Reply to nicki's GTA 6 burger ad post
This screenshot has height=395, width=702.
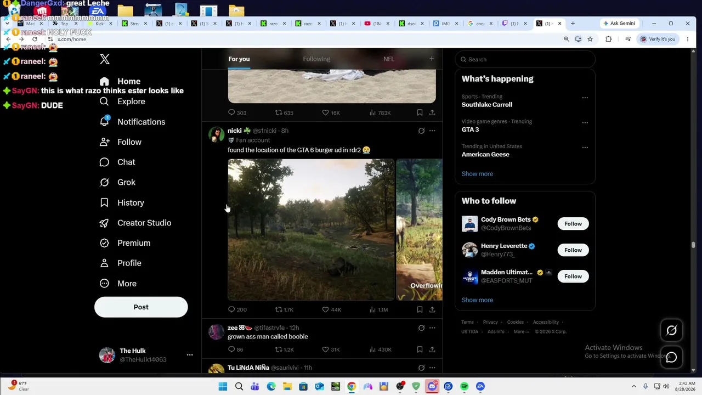(237, 309)
